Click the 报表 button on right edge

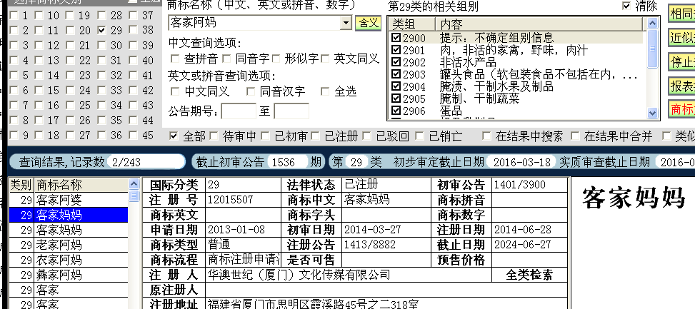point(681,86)
